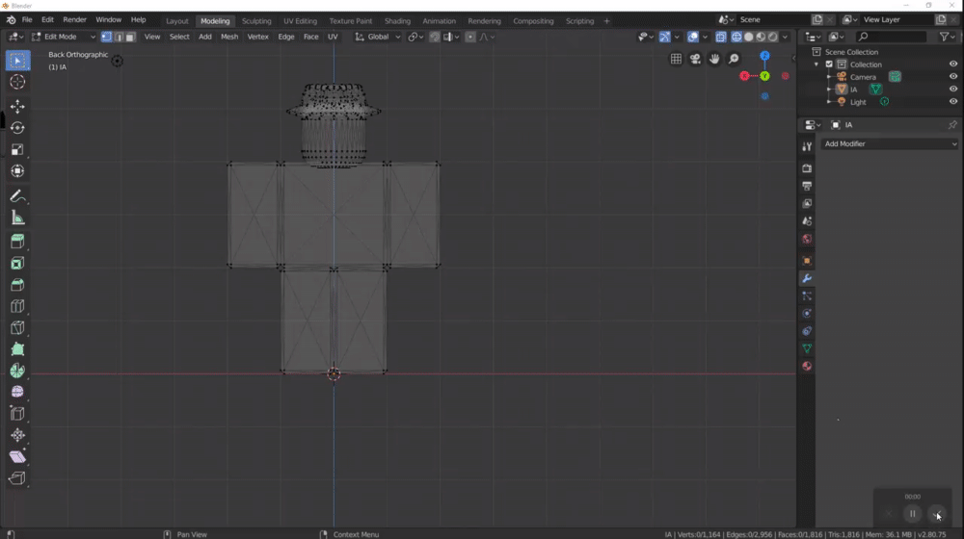Pick the Measure tool

pos(17,218)
